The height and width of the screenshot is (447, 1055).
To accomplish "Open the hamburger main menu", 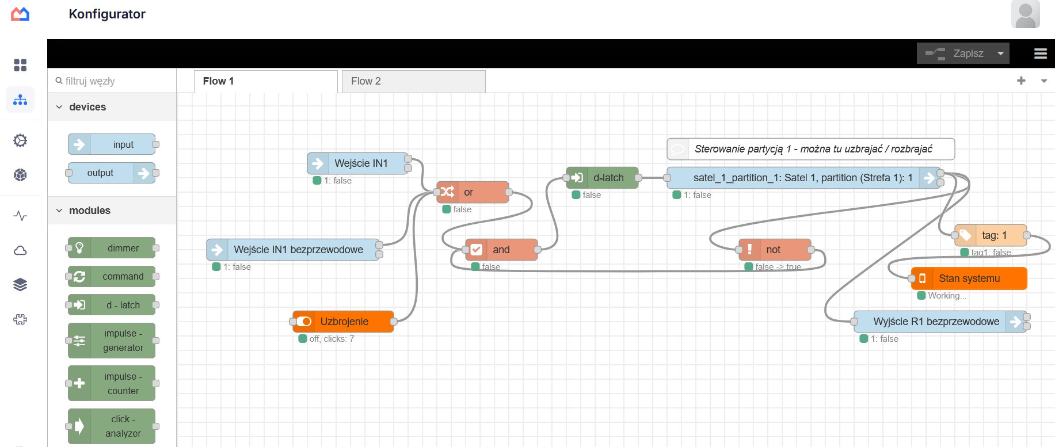I will point(1040,54).
